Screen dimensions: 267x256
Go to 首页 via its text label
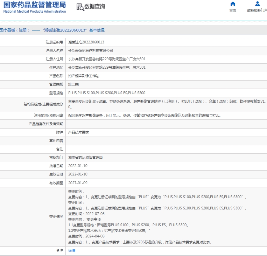pos(233,11)
